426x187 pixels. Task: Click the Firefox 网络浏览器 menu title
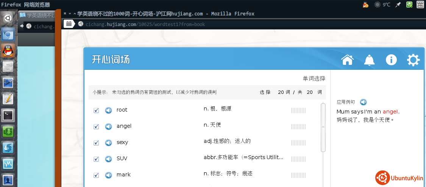click(x=25, y=5)
